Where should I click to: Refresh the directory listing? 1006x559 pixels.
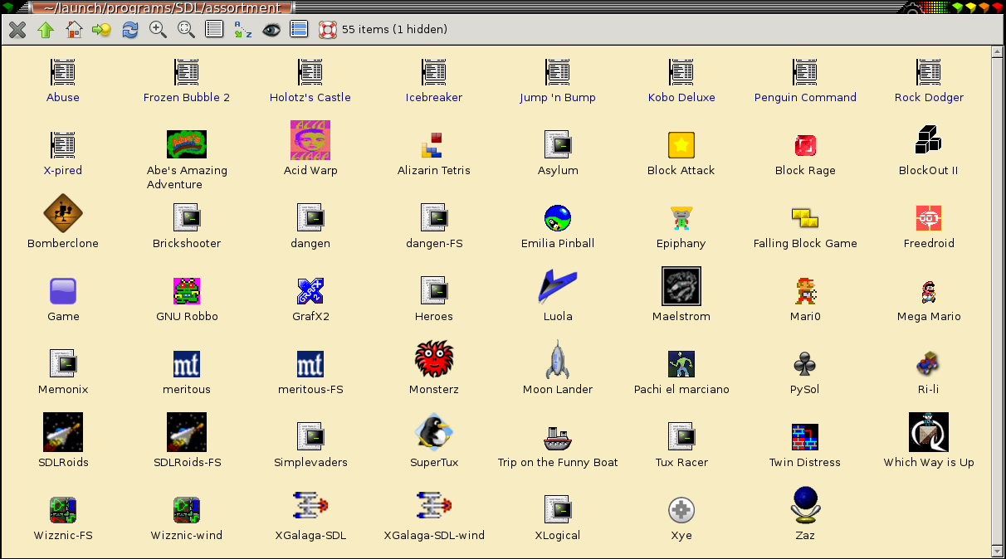click(130, 30)
